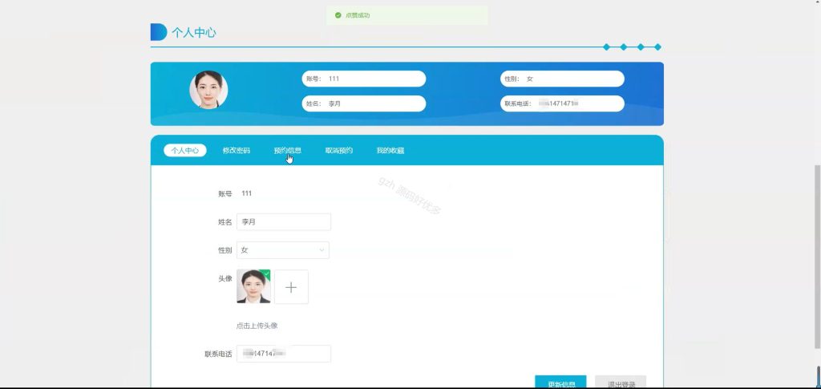Screen dimensions: 821x389
Task: Click the 退出登录 button
Action: 621,383
